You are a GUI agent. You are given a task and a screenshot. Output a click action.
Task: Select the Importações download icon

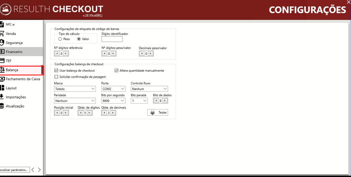(2, 97)
